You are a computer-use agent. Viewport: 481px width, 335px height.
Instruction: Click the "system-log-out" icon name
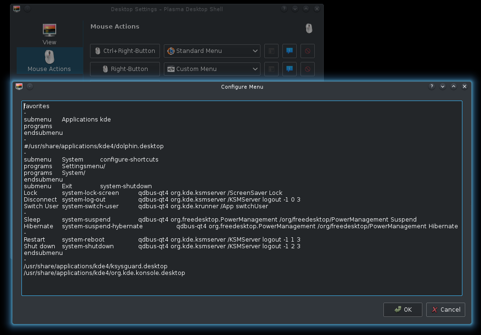click(84, 200)
